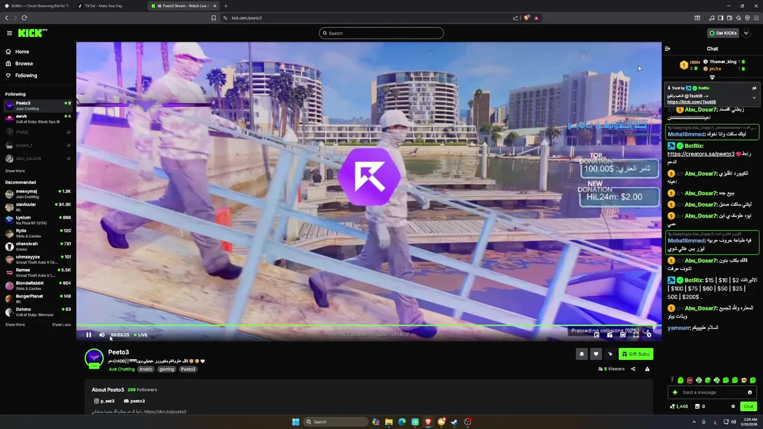Open chessbrah recommended channel
This screenshot has width=763, height=429.
coord(38,246)
